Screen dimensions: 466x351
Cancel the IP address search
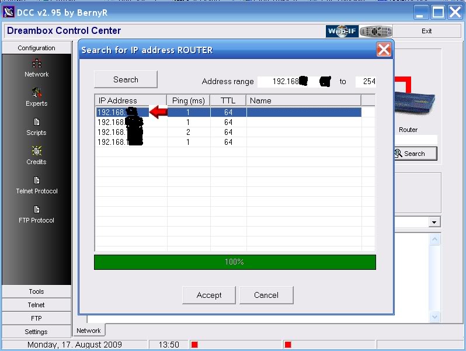266,295
